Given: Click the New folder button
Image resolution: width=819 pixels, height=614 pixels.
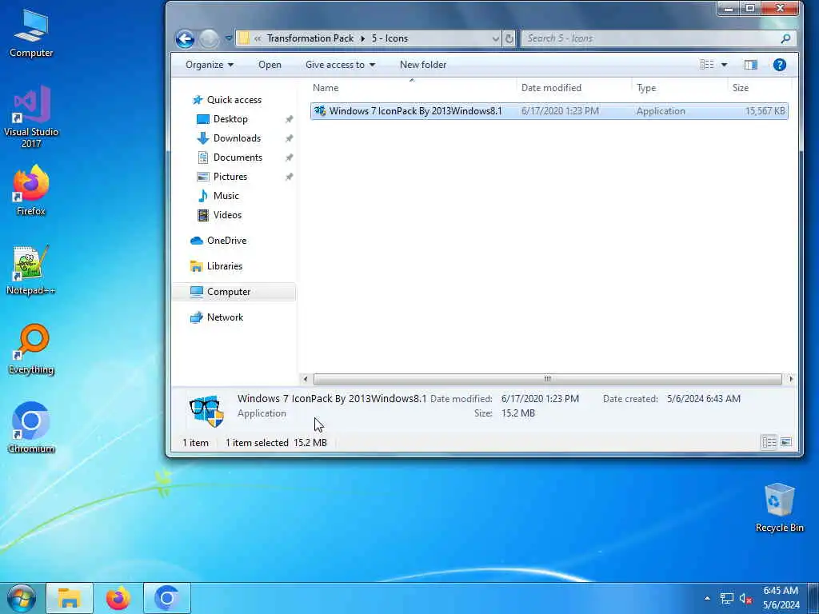Looking at the screenshot, I should [x=423, y=65].
